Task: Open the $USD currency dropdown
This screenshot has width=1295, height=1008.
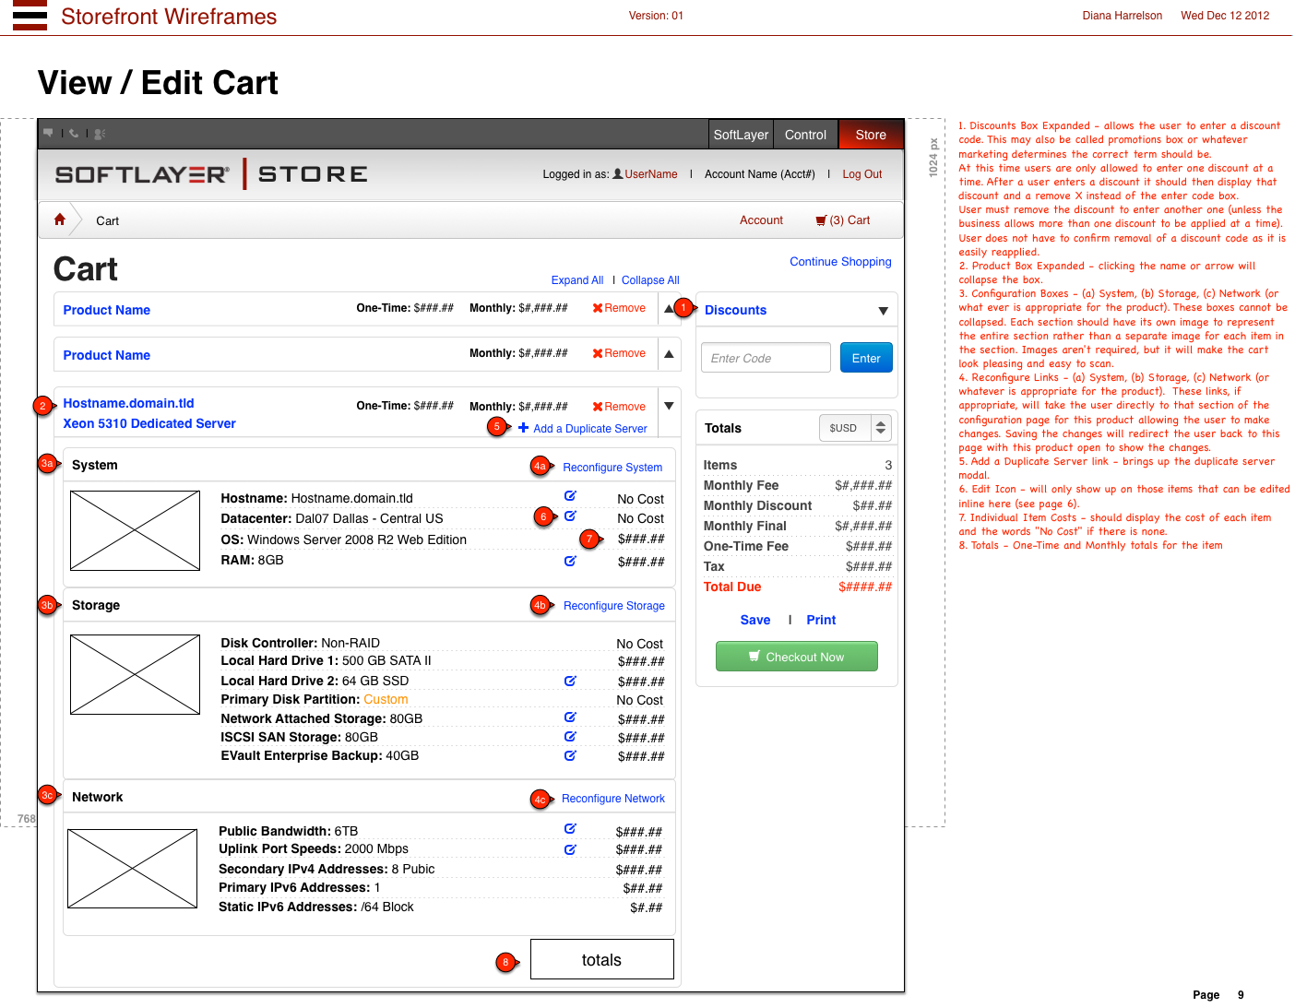Action: (x=855, y=428)
